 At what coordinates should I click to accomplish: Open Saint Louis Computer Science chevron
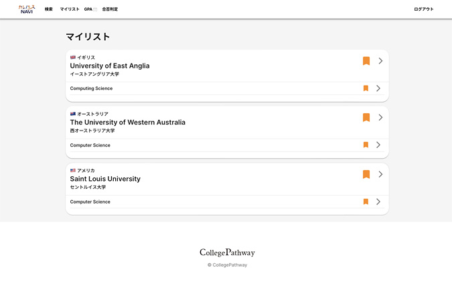pyautogui.click(x=378, y=202)
